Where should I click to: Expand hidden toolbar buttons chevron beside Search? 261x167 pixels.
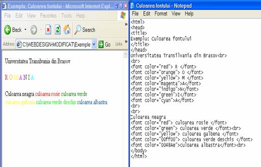(x=126, y=24)
